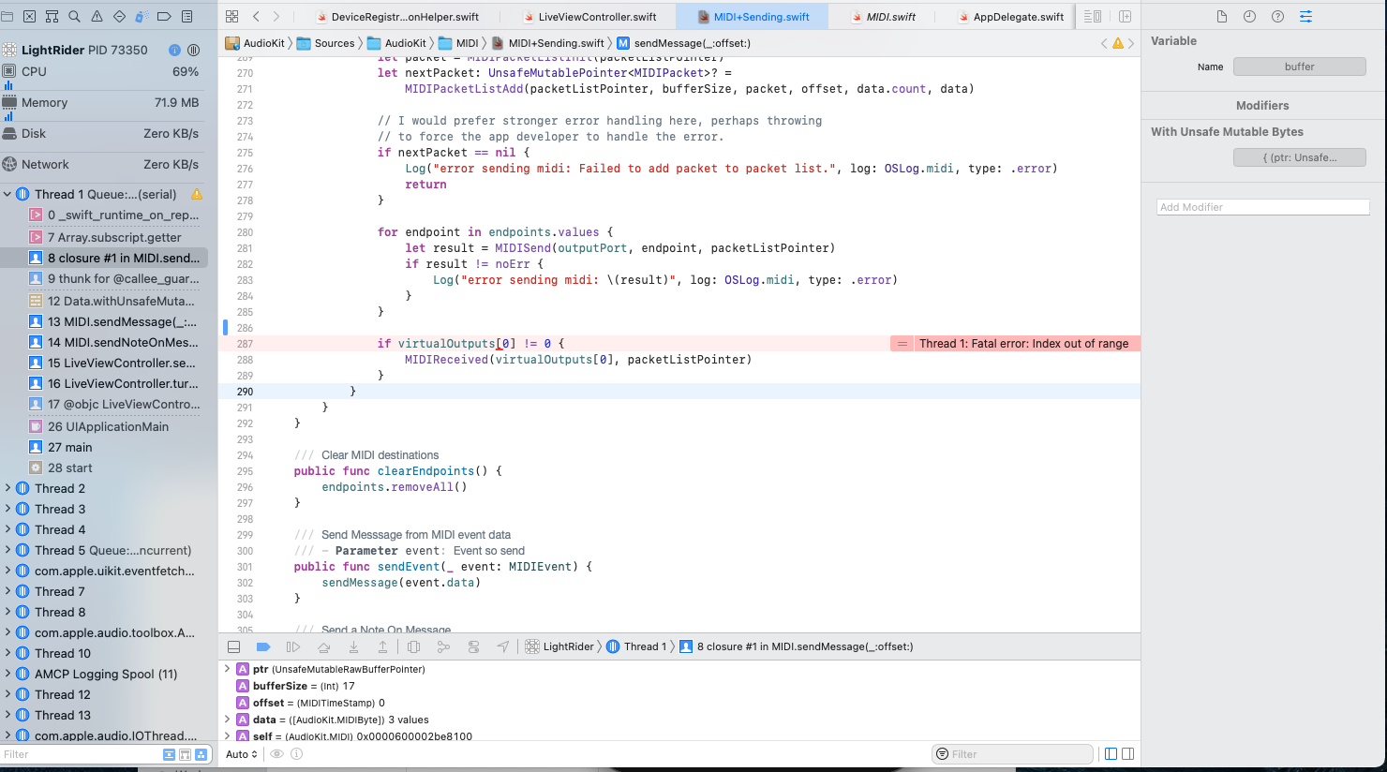Screen dimensions: 1387x772
Task: Open the Issue navigator warning icon
Action: [97, 16]
